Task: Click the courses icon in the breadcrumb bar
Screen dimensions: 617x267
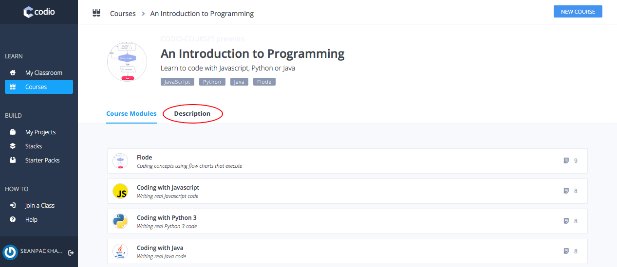Action: pos(96,13)
